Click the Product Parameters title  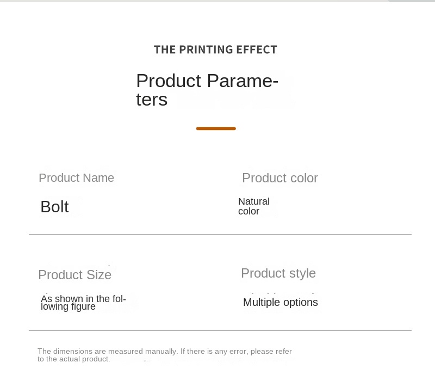point(207,90)
